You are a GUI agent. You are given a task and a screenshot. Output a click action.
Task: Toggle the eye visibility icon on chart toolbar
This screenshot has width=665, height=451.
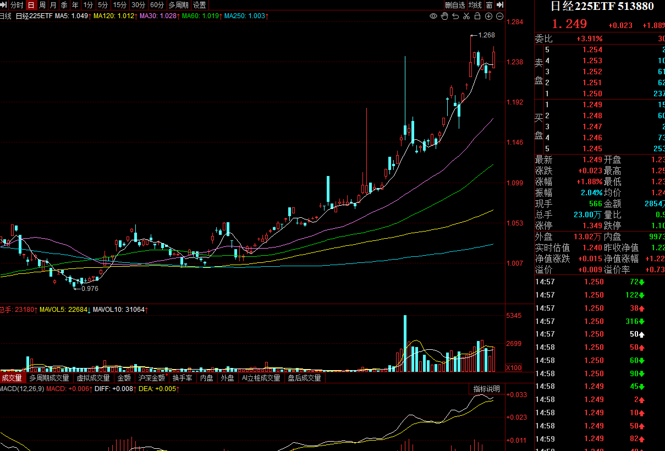pos(433,16)
